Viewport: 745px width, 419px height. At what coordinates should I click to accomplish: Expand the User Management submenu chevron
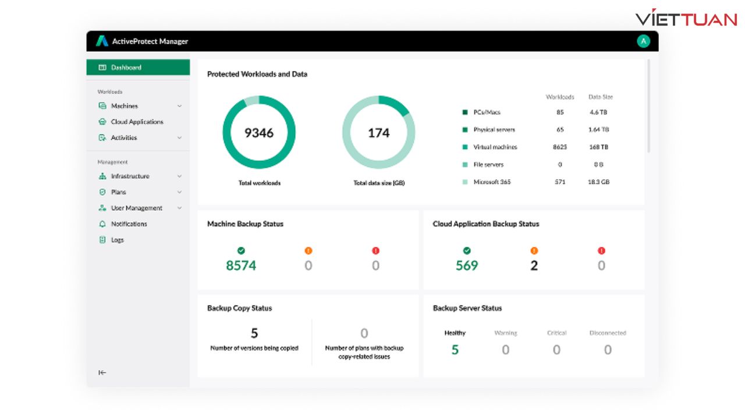point(179,208)
